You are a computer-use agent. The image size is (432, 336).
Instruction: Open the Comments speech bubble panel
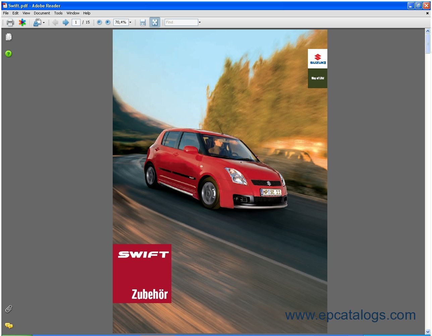[x=9, y=325]
